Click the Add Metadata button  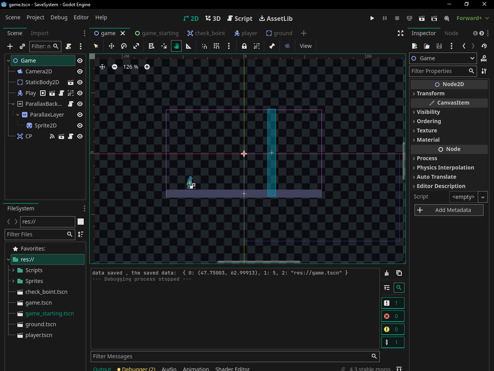point(449,210)
